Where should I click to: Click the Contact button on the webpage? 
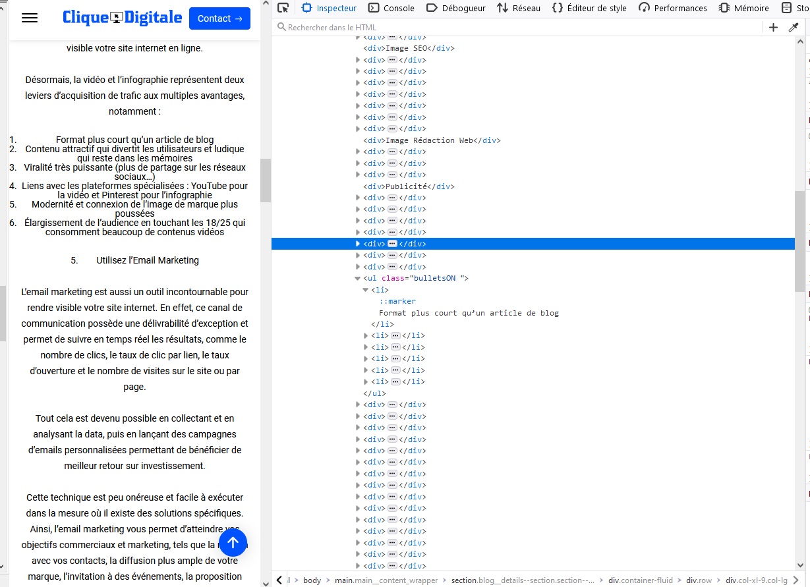219,18
